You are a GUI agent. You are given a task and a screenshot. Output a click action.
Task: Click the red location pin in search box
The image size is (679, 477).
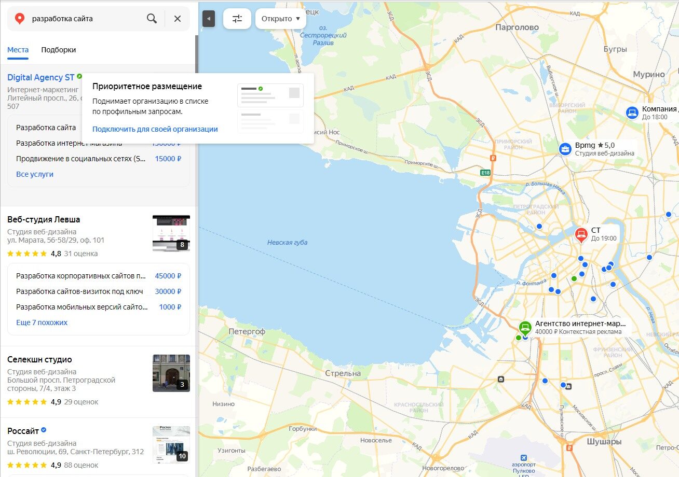point(20,19)
